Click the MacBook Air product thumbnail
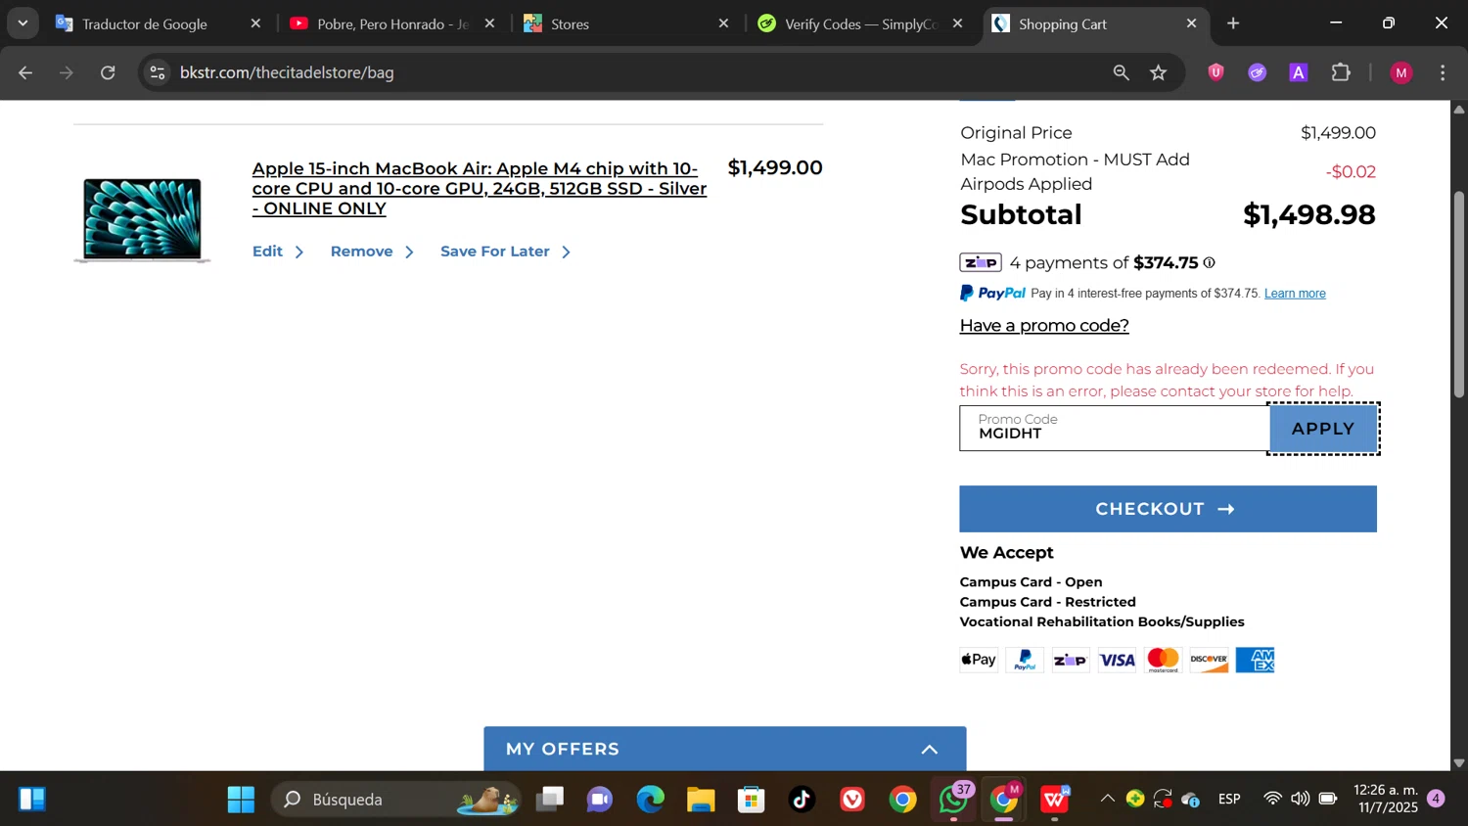 [143, 220]
